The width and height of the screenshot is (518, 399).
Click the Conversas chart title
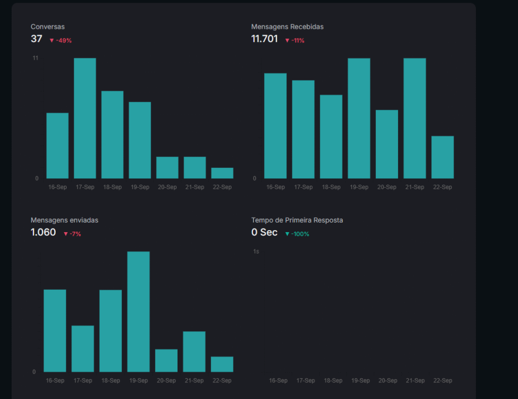[x=48, y=27]
